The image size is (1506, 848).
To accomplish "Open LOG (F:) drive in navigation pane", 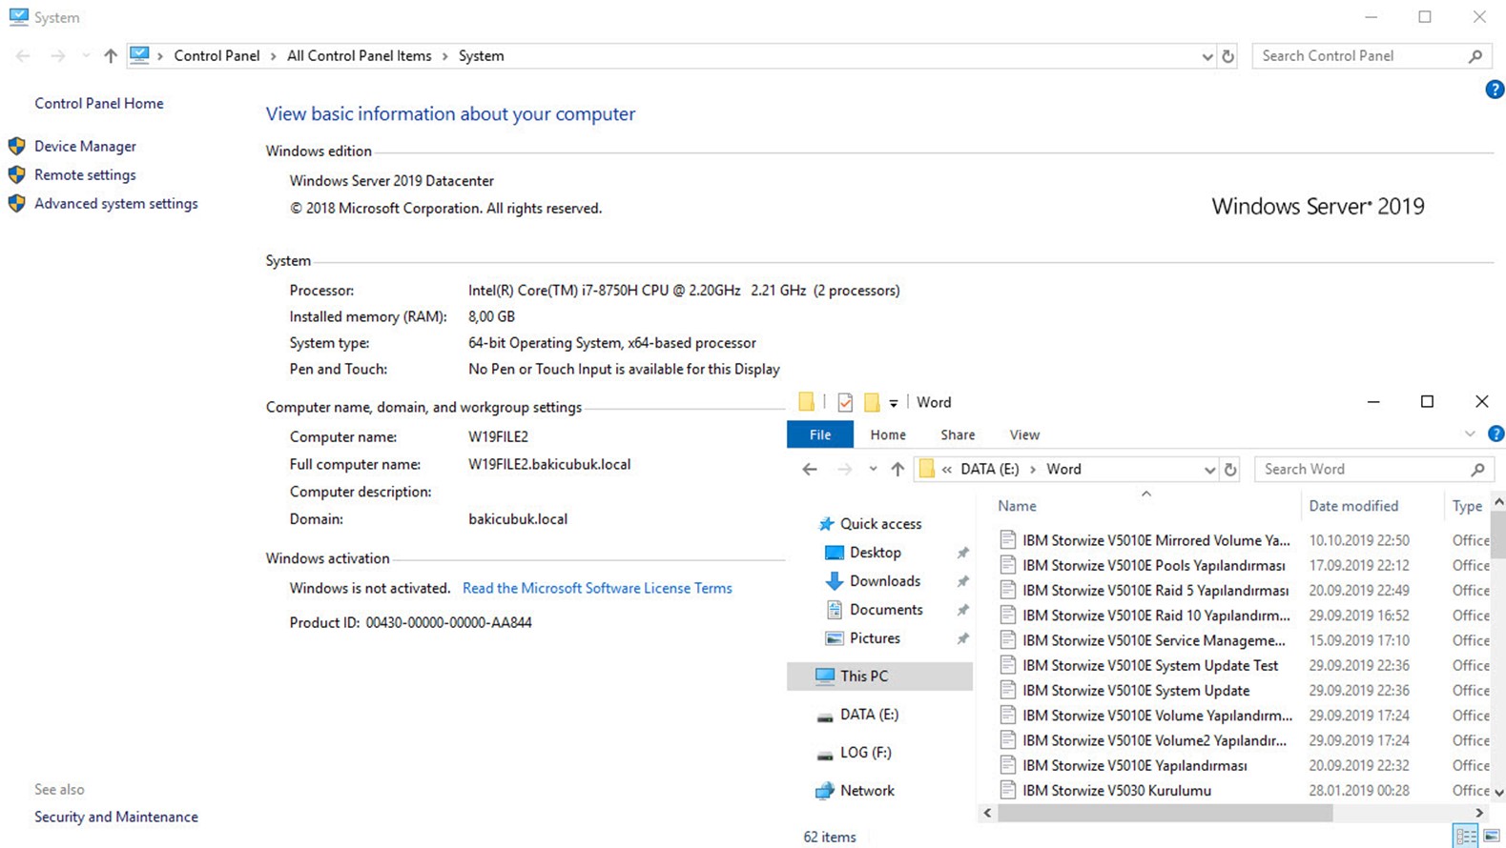I will click(x=865, y=753).
